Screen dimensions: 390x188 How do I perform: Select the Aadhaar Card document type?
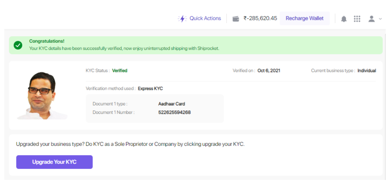coord(172,104)
